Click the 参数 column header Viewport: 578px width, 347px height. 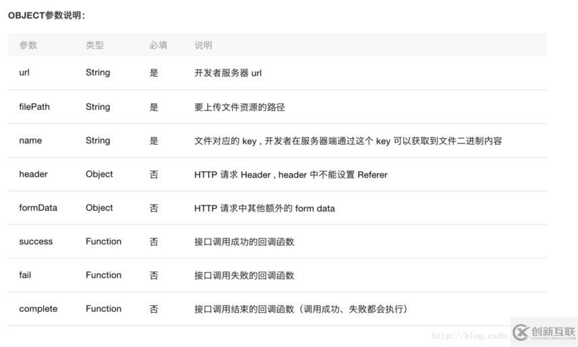28,45
